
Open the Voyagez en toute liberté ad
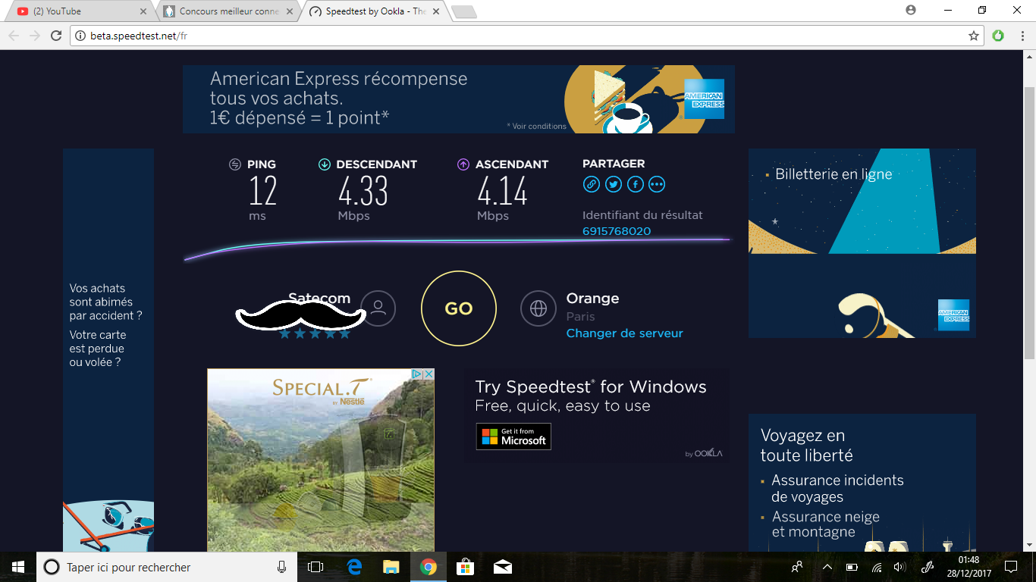click(x=862, y=483)
